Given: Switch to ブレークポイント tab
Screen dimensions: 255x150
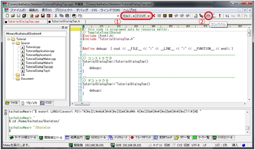Looking at the screenshot, I should [141, 137].
